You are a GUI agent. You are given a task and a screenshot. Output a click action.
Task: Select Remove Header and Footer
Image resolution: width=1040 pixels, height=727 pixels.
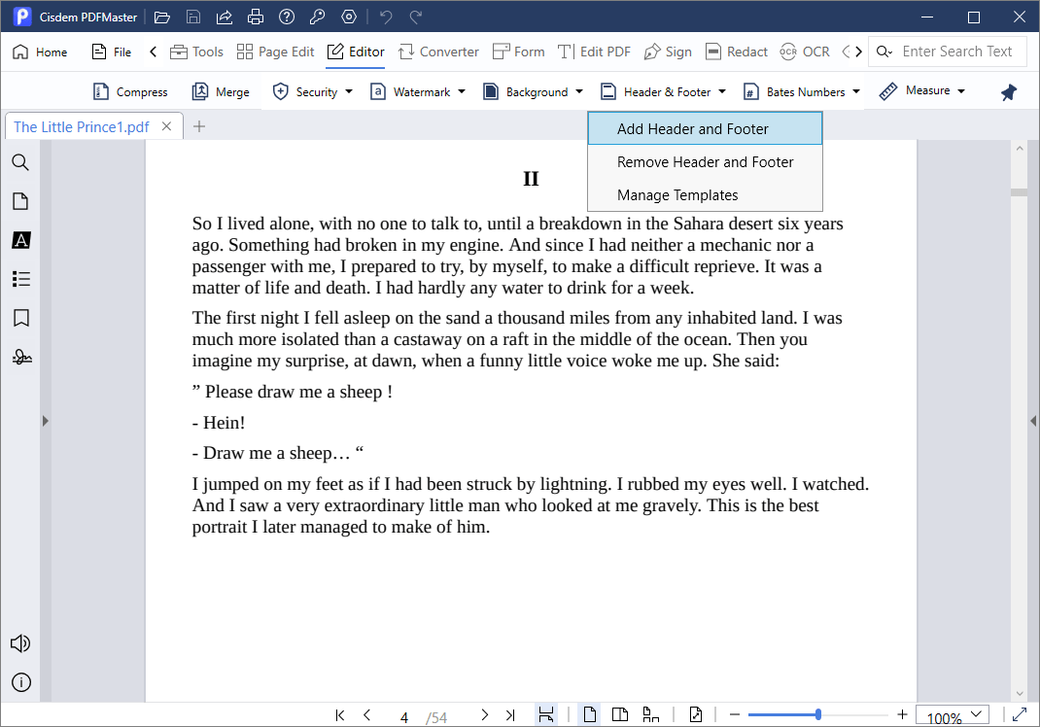tap(705, 162)
